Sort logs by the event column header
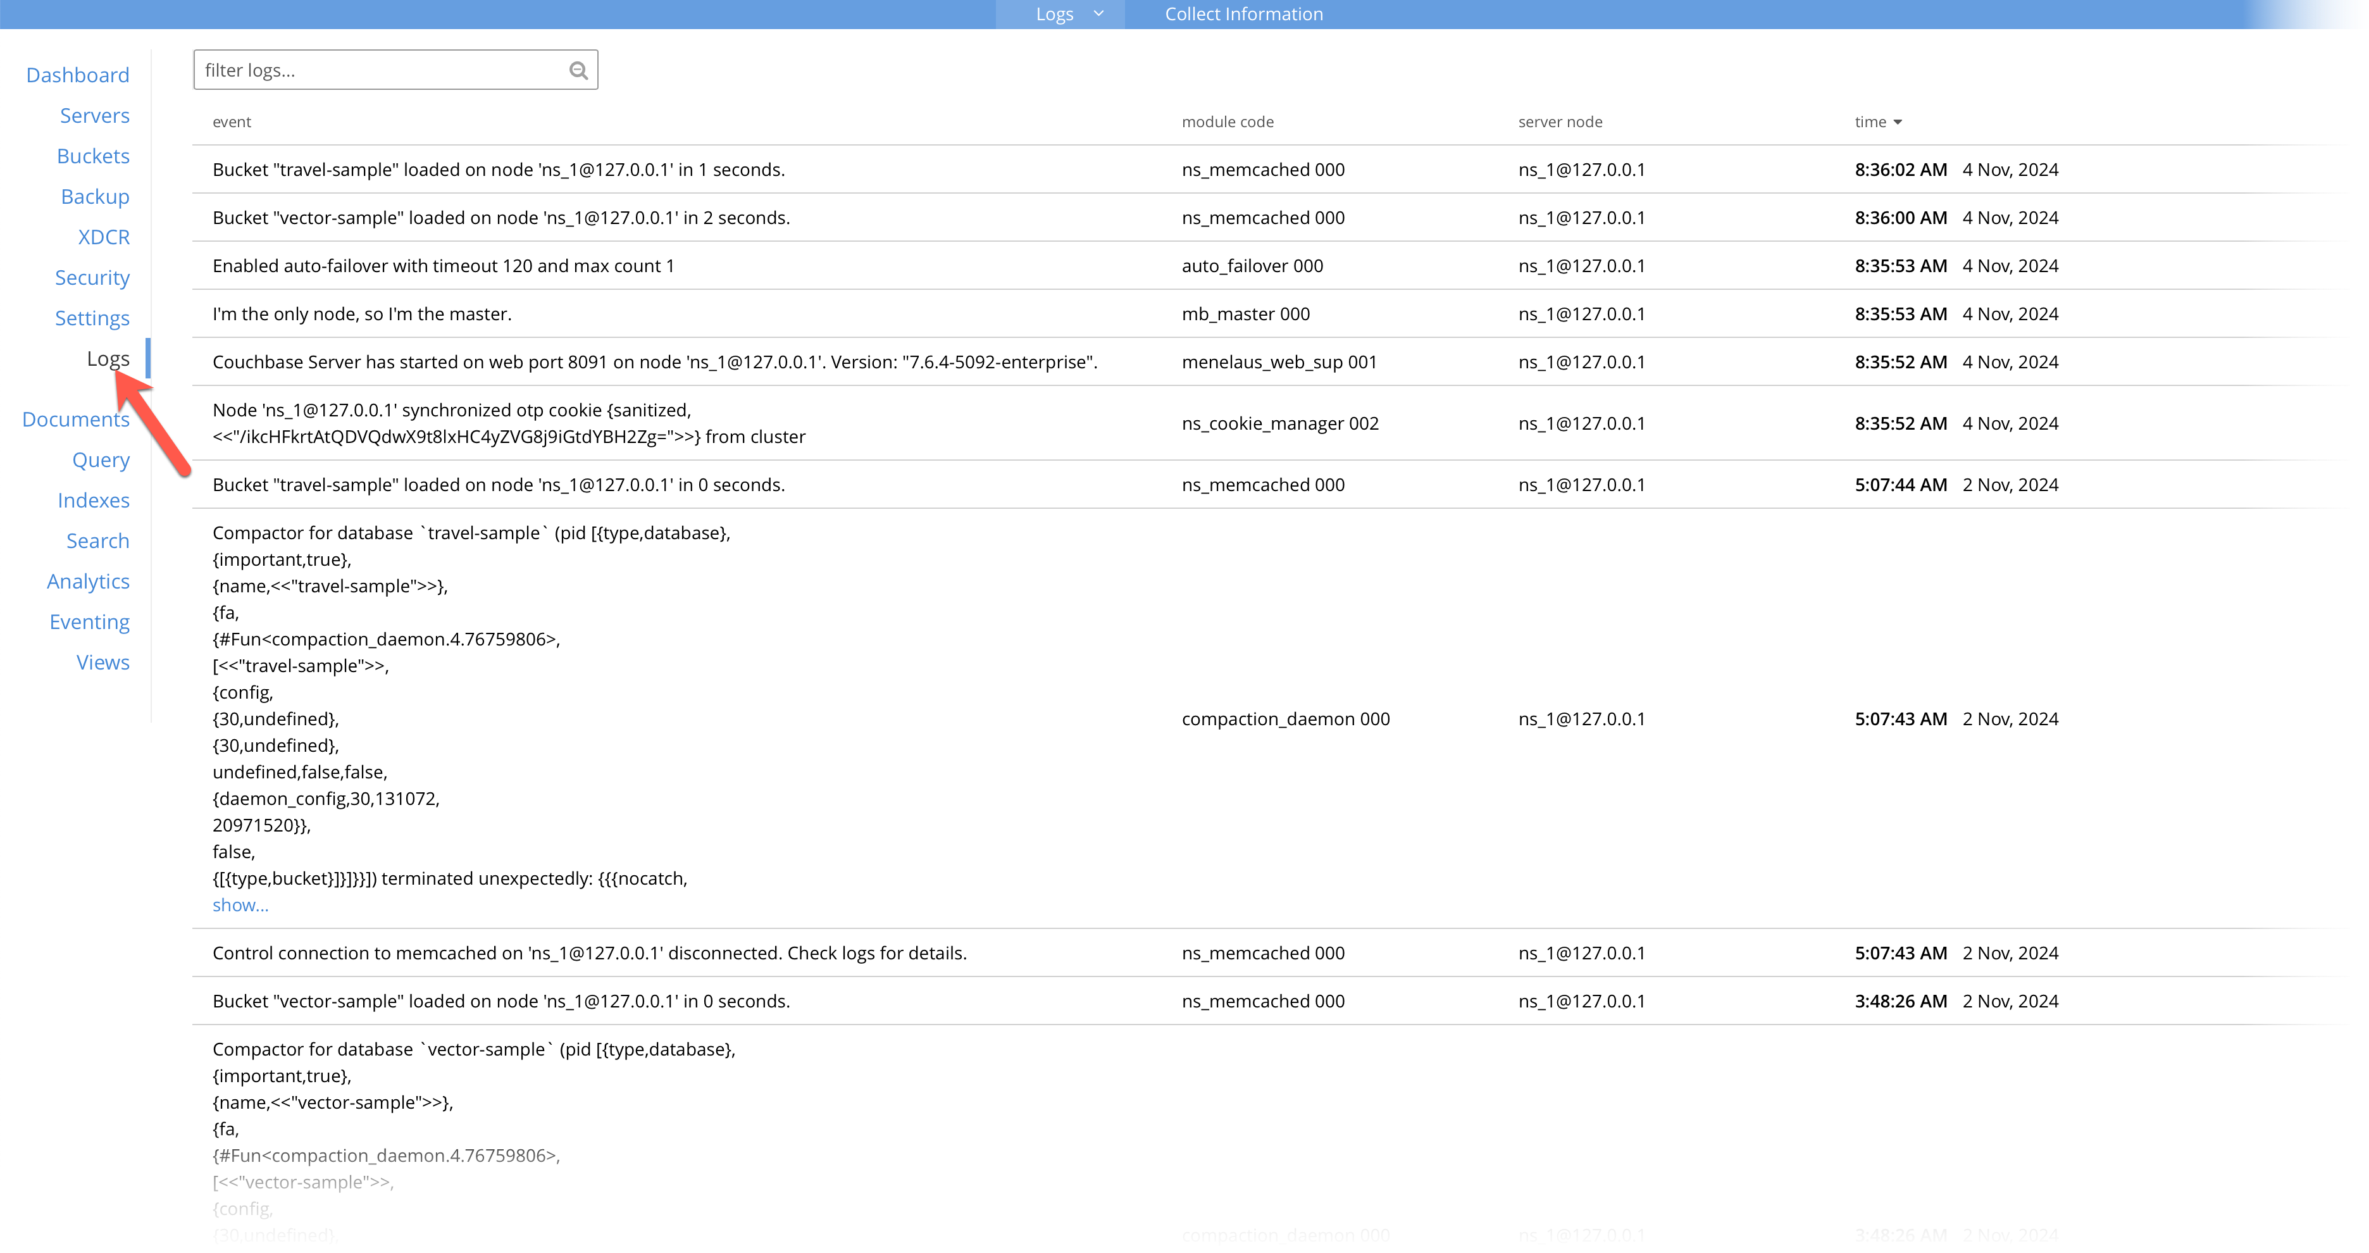Viewport: 2369px width, 1253px height. click(232, 122)
